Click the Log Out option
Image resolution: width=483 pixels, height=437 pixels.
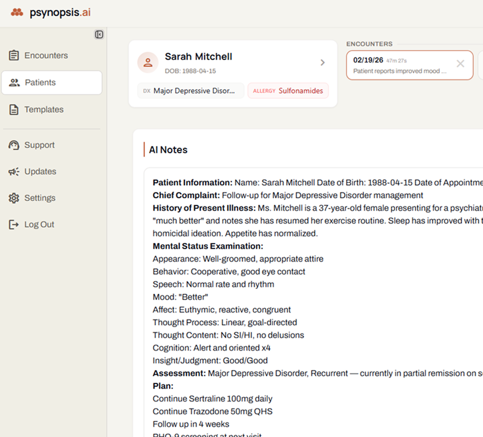click(x=39, y=224)
